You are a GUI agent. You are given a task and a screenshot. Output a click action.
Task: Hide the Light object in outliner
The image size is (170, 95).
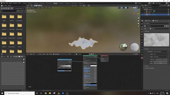(168, 13)
